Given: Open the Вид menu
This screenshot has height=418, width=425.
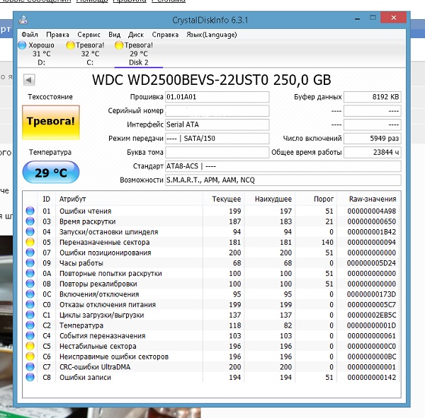Looking at the screenshot, I should tap(114, 35).
